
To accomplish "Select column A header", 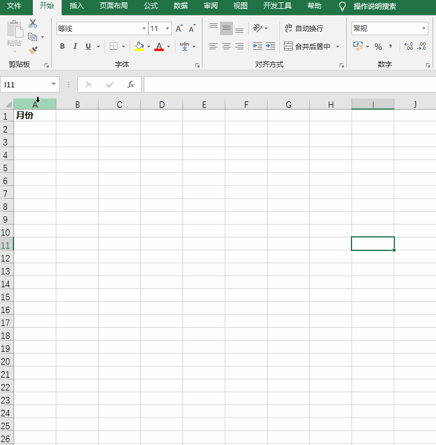I will tap(35, 104).
